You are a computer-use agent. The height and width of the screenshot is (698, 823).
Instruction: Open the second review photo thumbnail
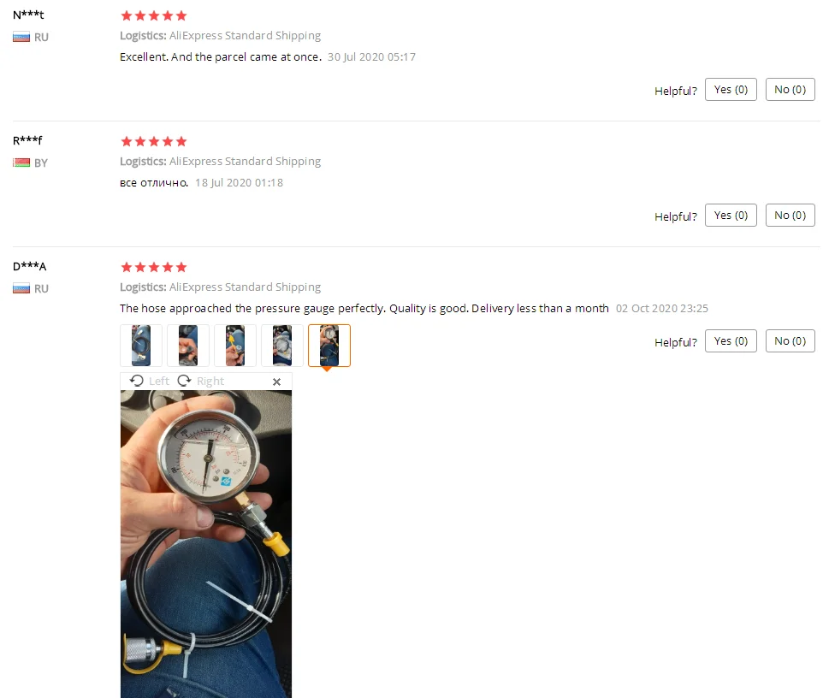(x=188, y=346)
